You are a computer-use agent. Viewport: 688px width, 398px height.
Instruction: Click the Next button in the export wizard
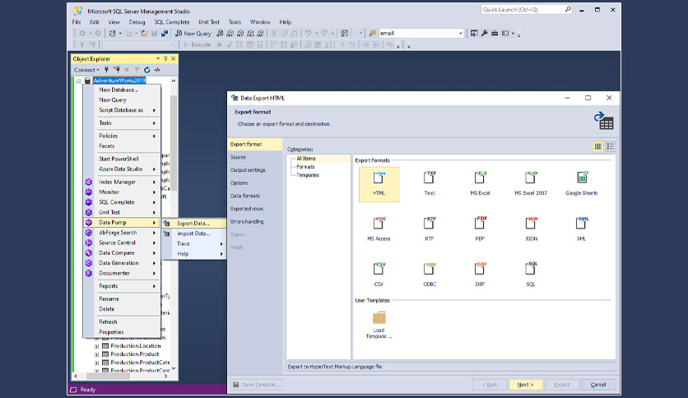click(526, 385)
